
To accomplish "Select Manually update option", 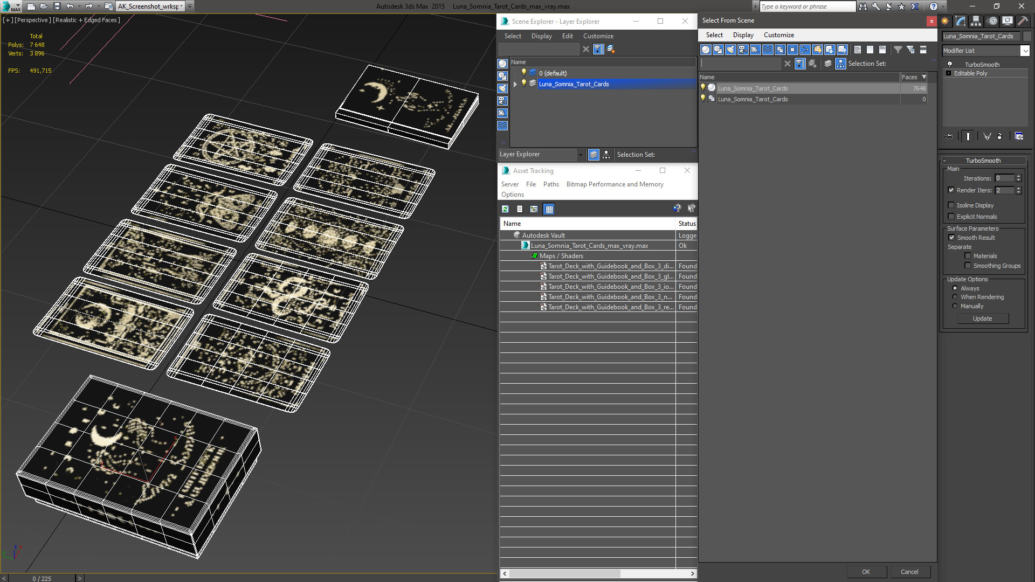I will pyautogui.click(x=955, y=306).
